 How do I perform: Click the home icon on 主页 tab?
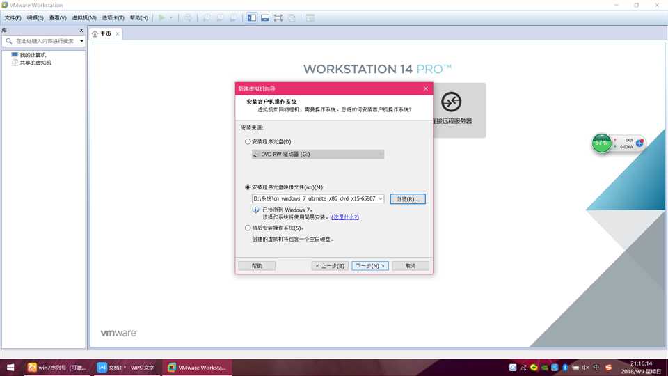pyautogui.click(x=95, y=33)
